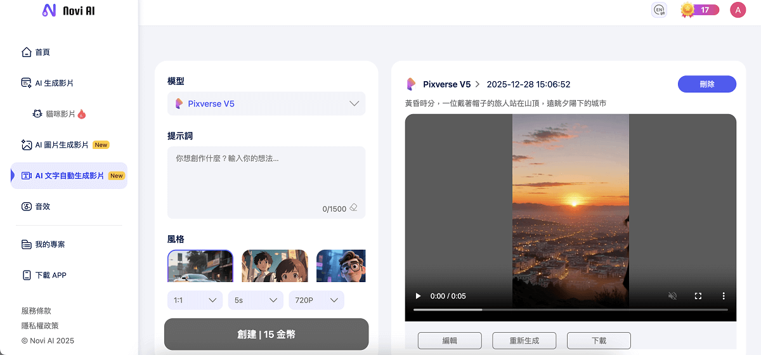
Task: Enter fullscreen on the video
Action: coord(698,296)
